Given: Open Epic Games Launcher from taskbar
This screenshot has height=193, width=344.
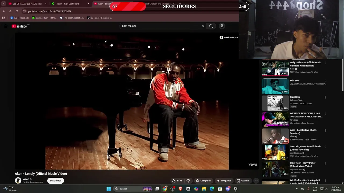Looking at the screenshot, I should click(236, 189).
